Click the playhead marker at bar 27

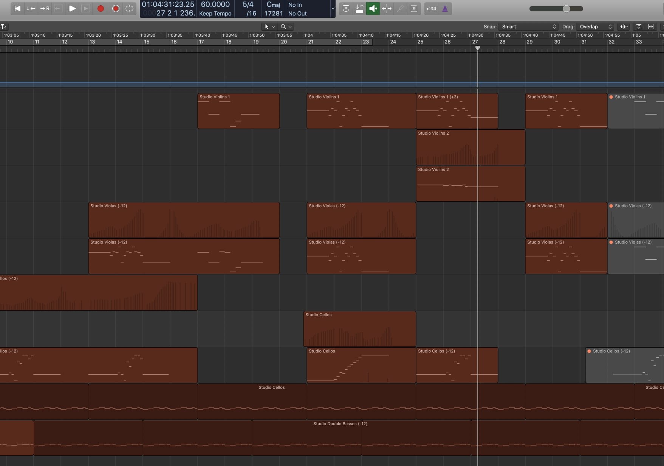pyautogui.click(x=478, y=48)
